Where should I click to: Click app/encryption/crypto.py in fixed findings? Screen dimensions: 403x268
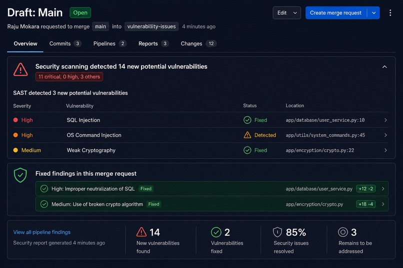click(314, 205)
